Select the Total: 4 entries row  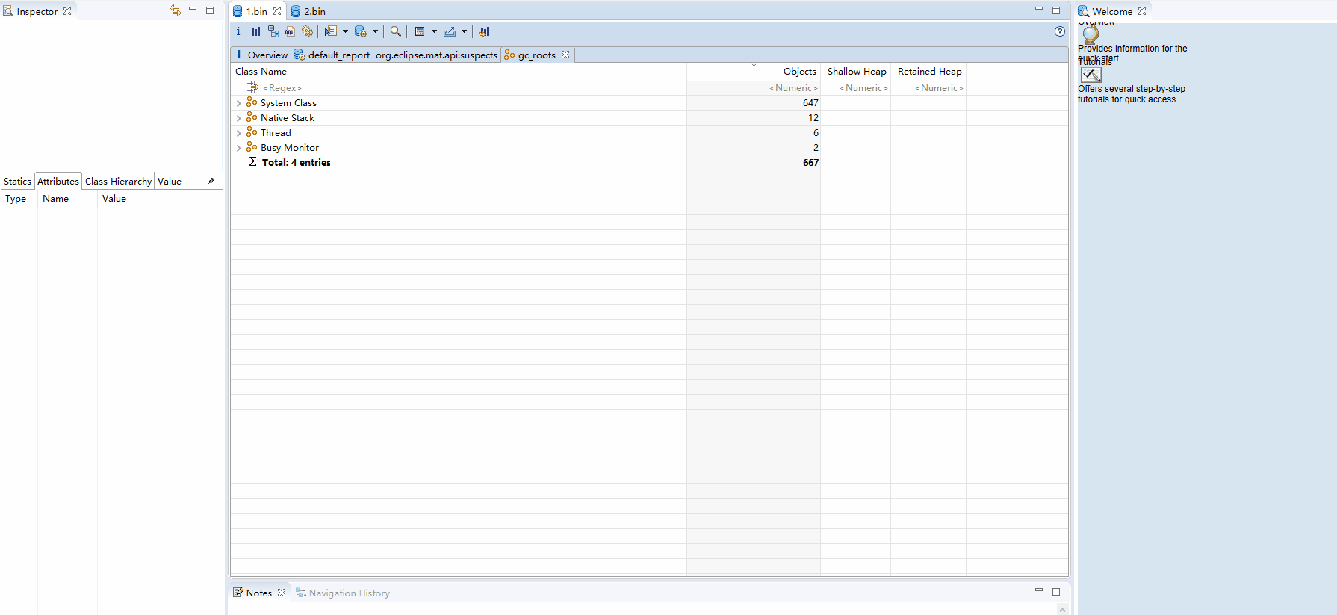pyautogui.click(x=649, y=162)
